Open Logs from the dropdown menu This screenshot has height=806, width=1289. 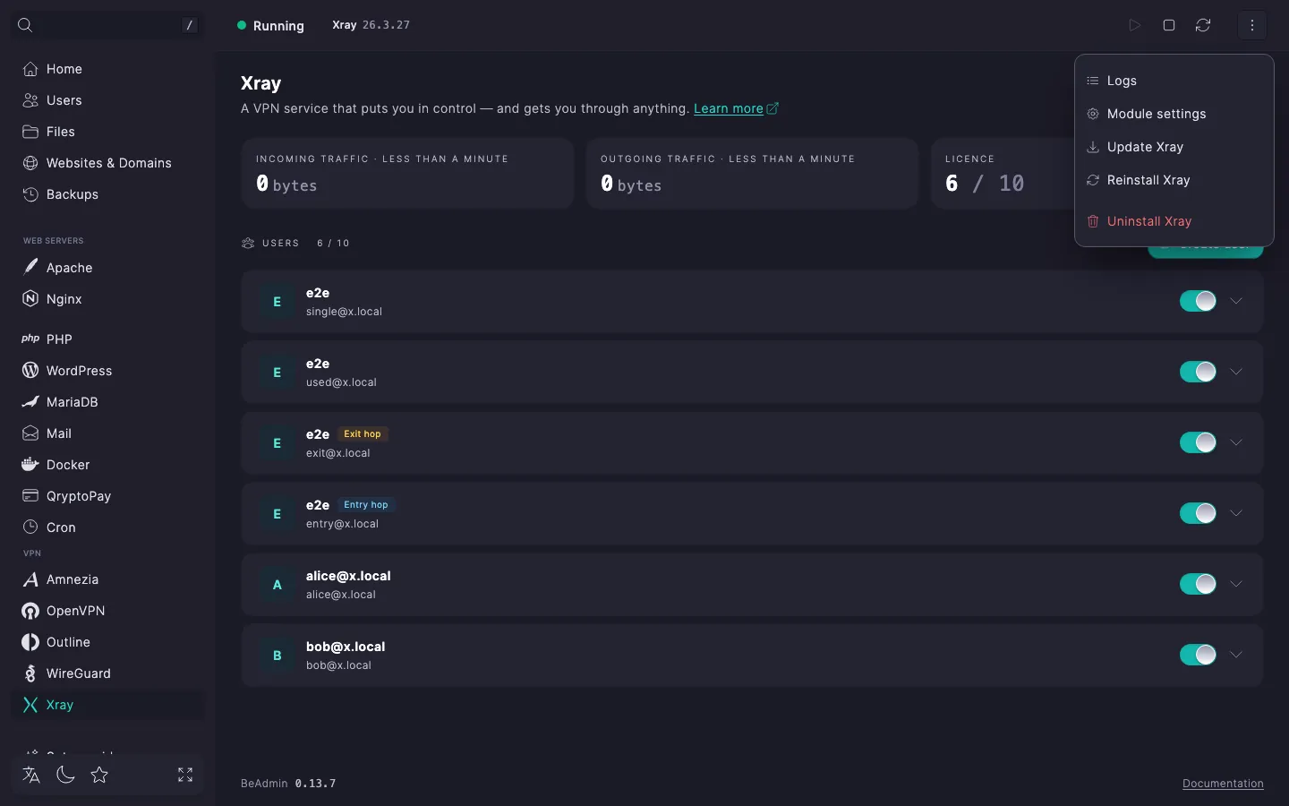coord(1174,81)
